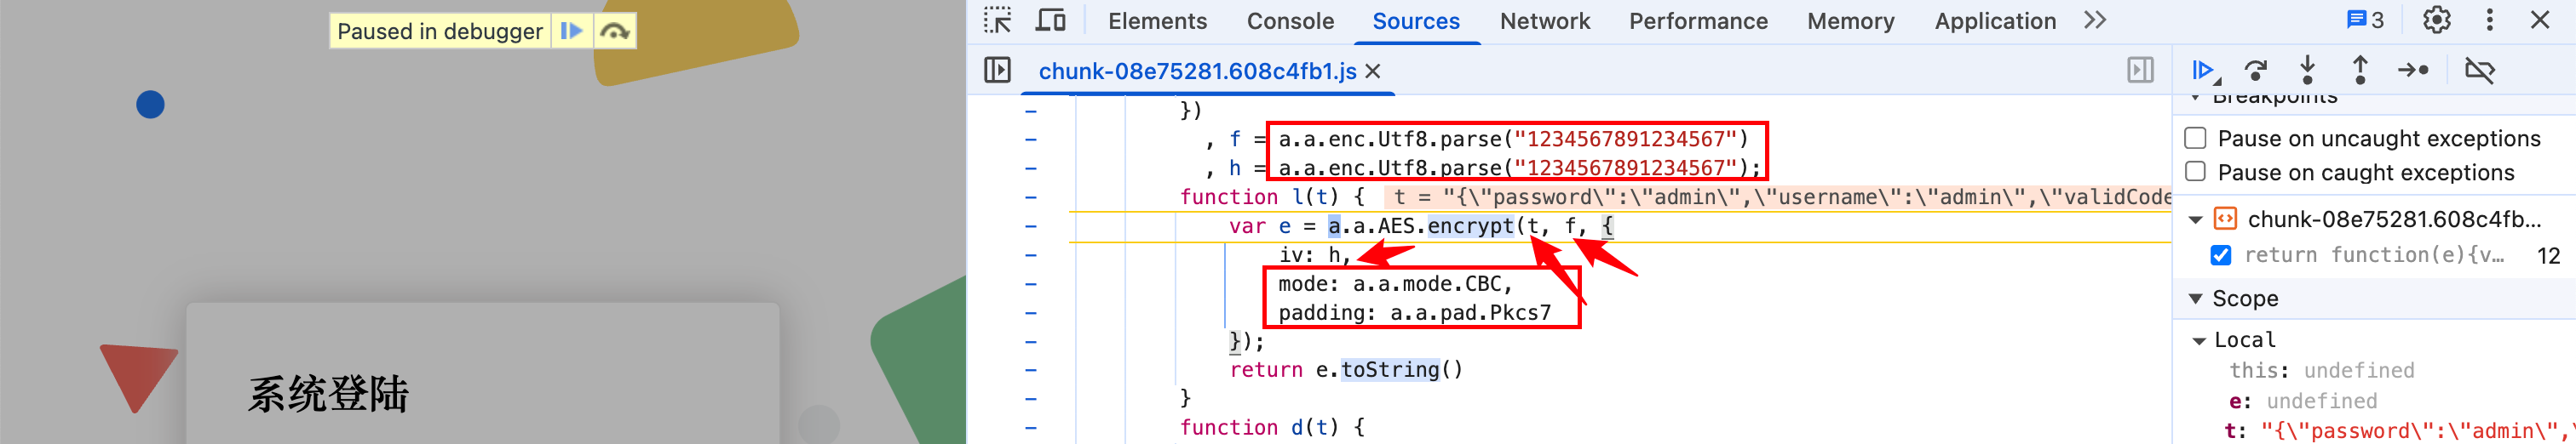2576x444 pixels.
Task: Switch to the Console tab
Action: pos(1290,21)
